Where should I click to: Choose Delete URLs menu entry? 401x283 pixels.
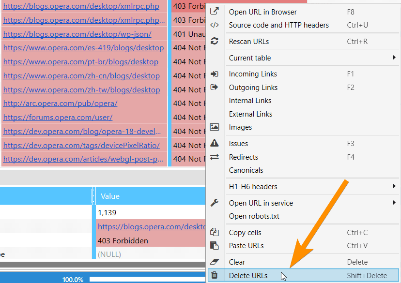tap(303, 276)
